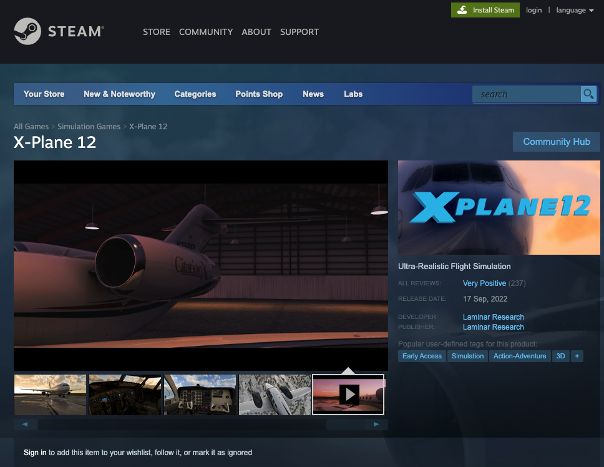Viewport: 604px width, 467px height.
Task: Click the Very Positive reviews link
Action: pos(484,283)
